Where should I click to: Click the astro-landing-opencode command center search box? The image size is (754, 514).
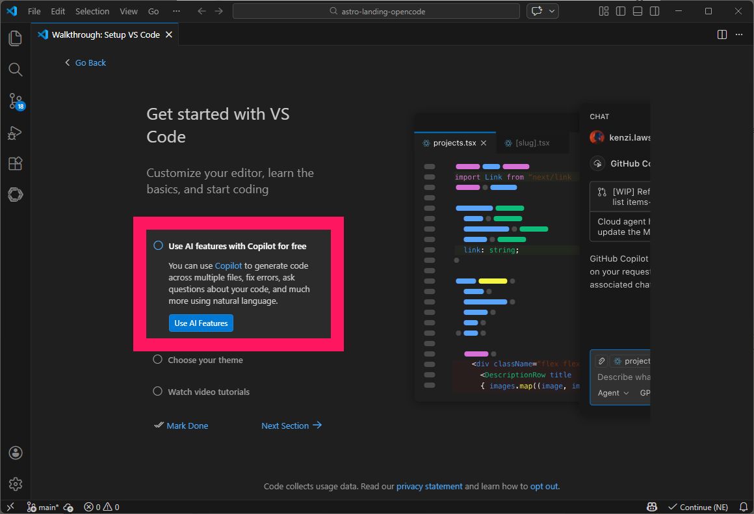point(376,11)
